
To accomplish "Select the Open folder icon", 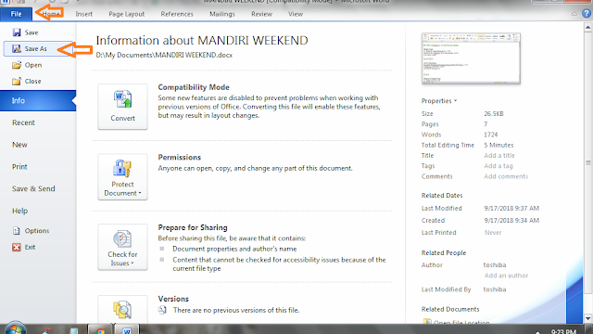I will pos(17,65).
